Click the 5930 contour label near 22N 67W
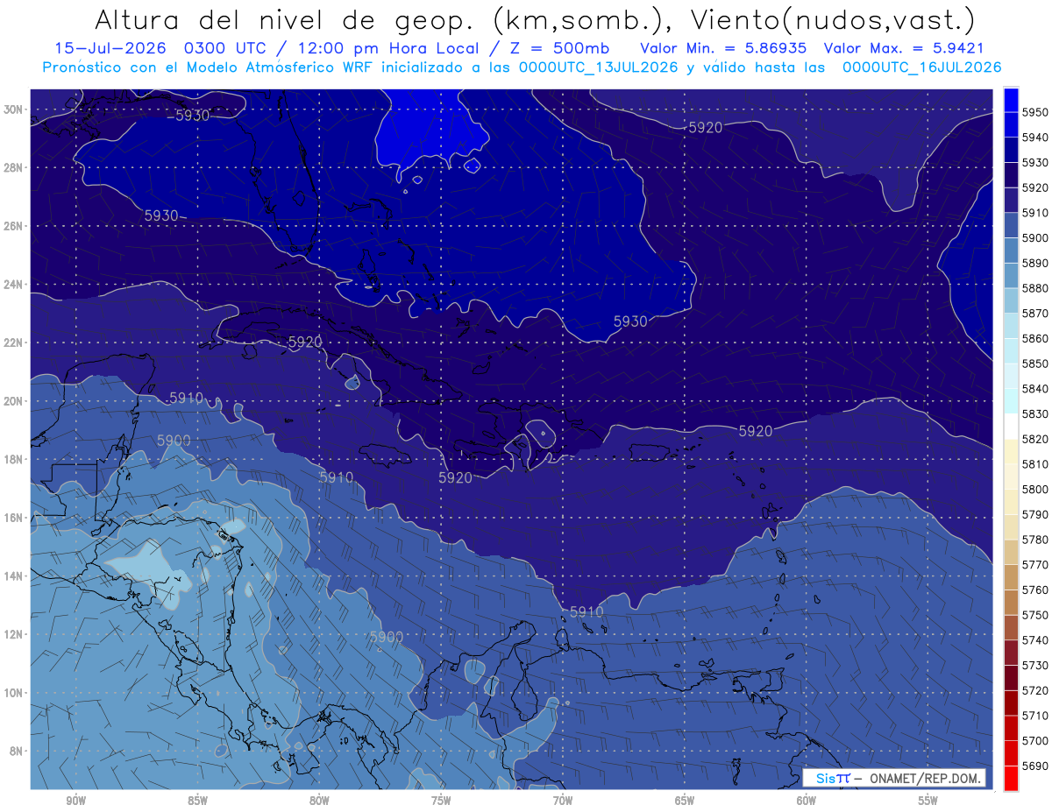 tap(630, 321)
